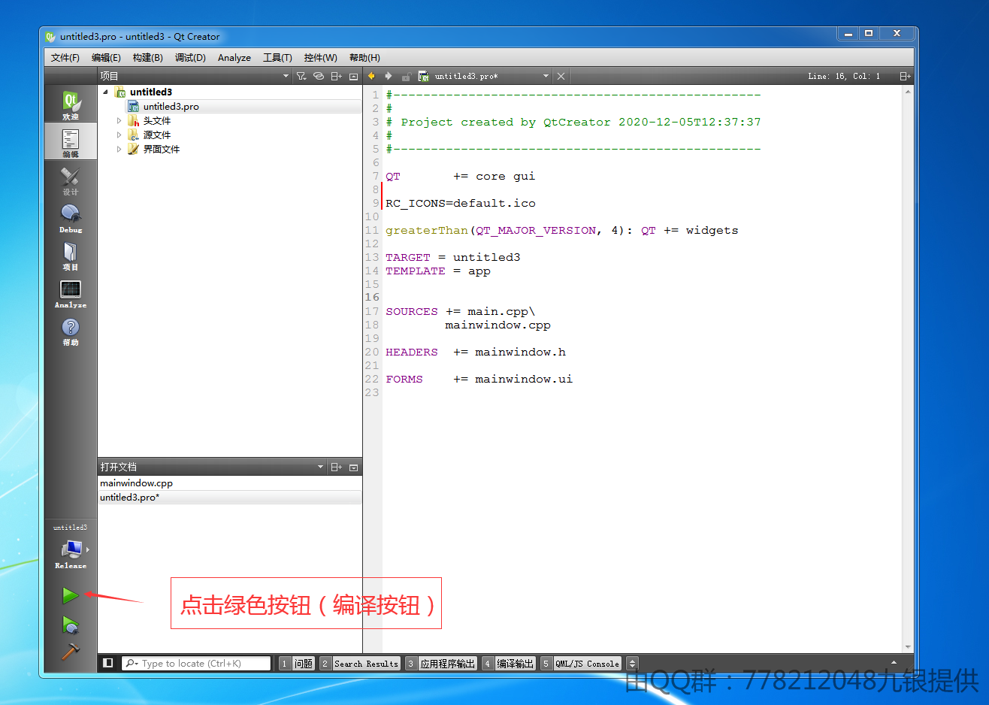The image size is (989, 705).
Task: Go forward in editor navigation history
Action: (389, 76)
